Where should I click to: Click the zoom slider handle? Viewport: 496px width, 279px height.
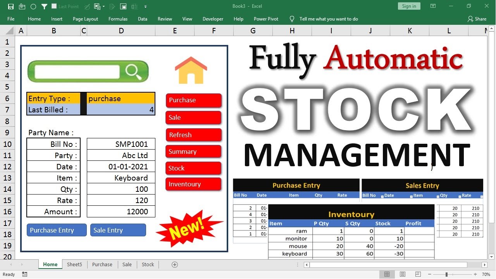(x=446, y=274)
